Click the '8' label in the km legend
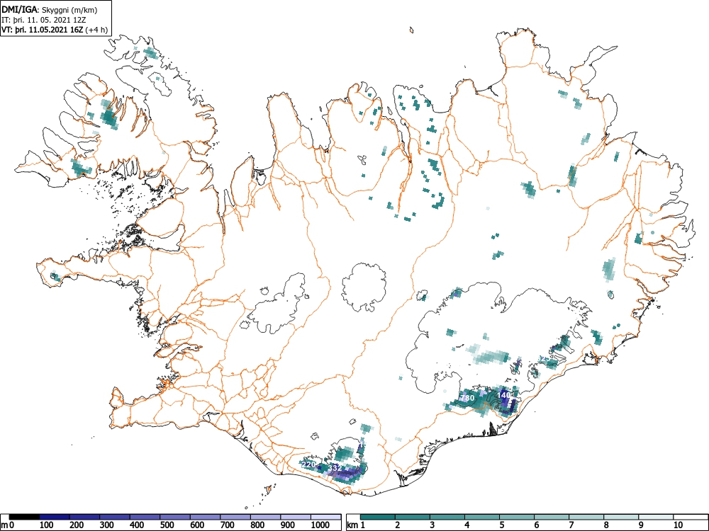Image resolution: width=709 pixels, height=531 pixels. [x=606, y=525]
